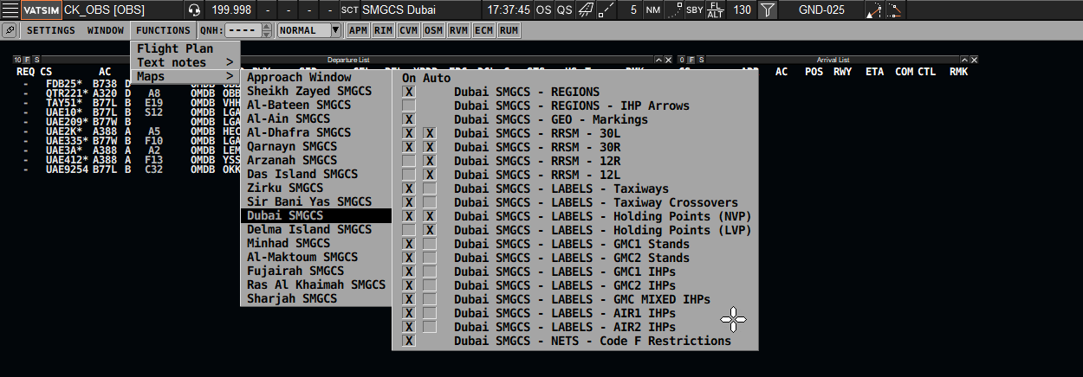Toggle the RVM toolbar button

458,30
